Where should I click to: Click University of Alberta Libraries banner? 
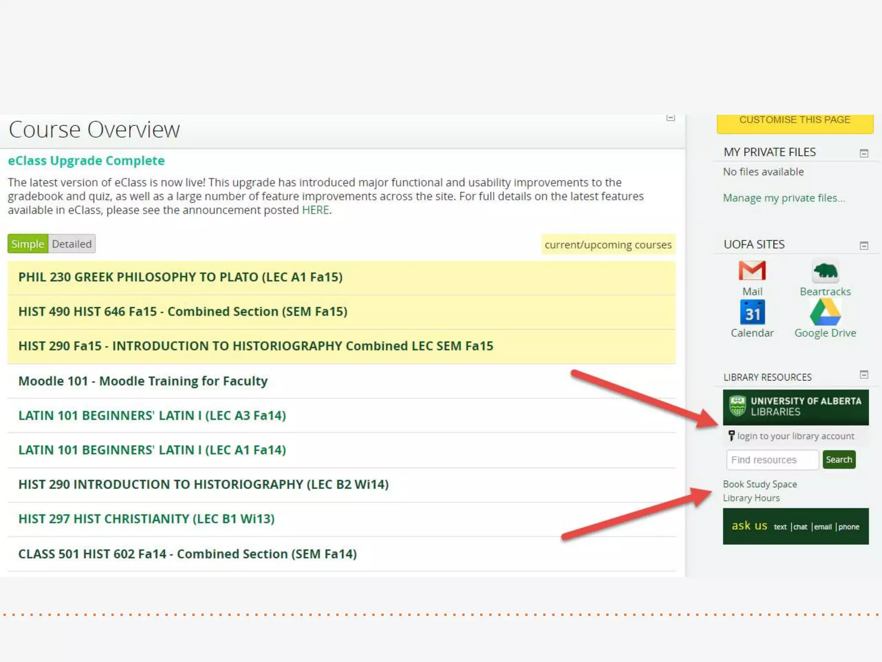pos(795,407)
